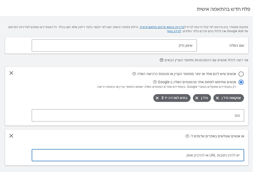Dismiss the keyword criteria card with its X
The height and width of the screenshot is (172, 261).
(x=11, y=73)
